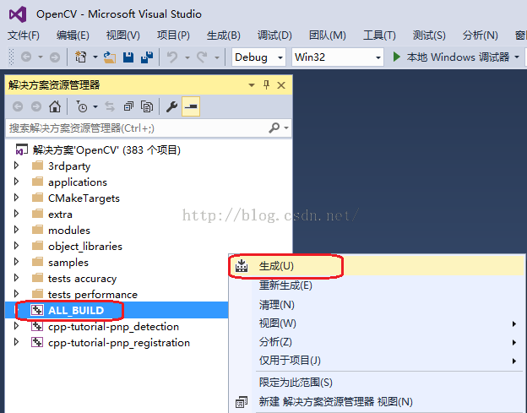This screenshot has height=413, width=527.
Task: Expand the modules folder
Action: click(x=16, y=230)
